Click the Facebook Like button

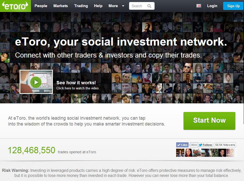click(182, 145)
